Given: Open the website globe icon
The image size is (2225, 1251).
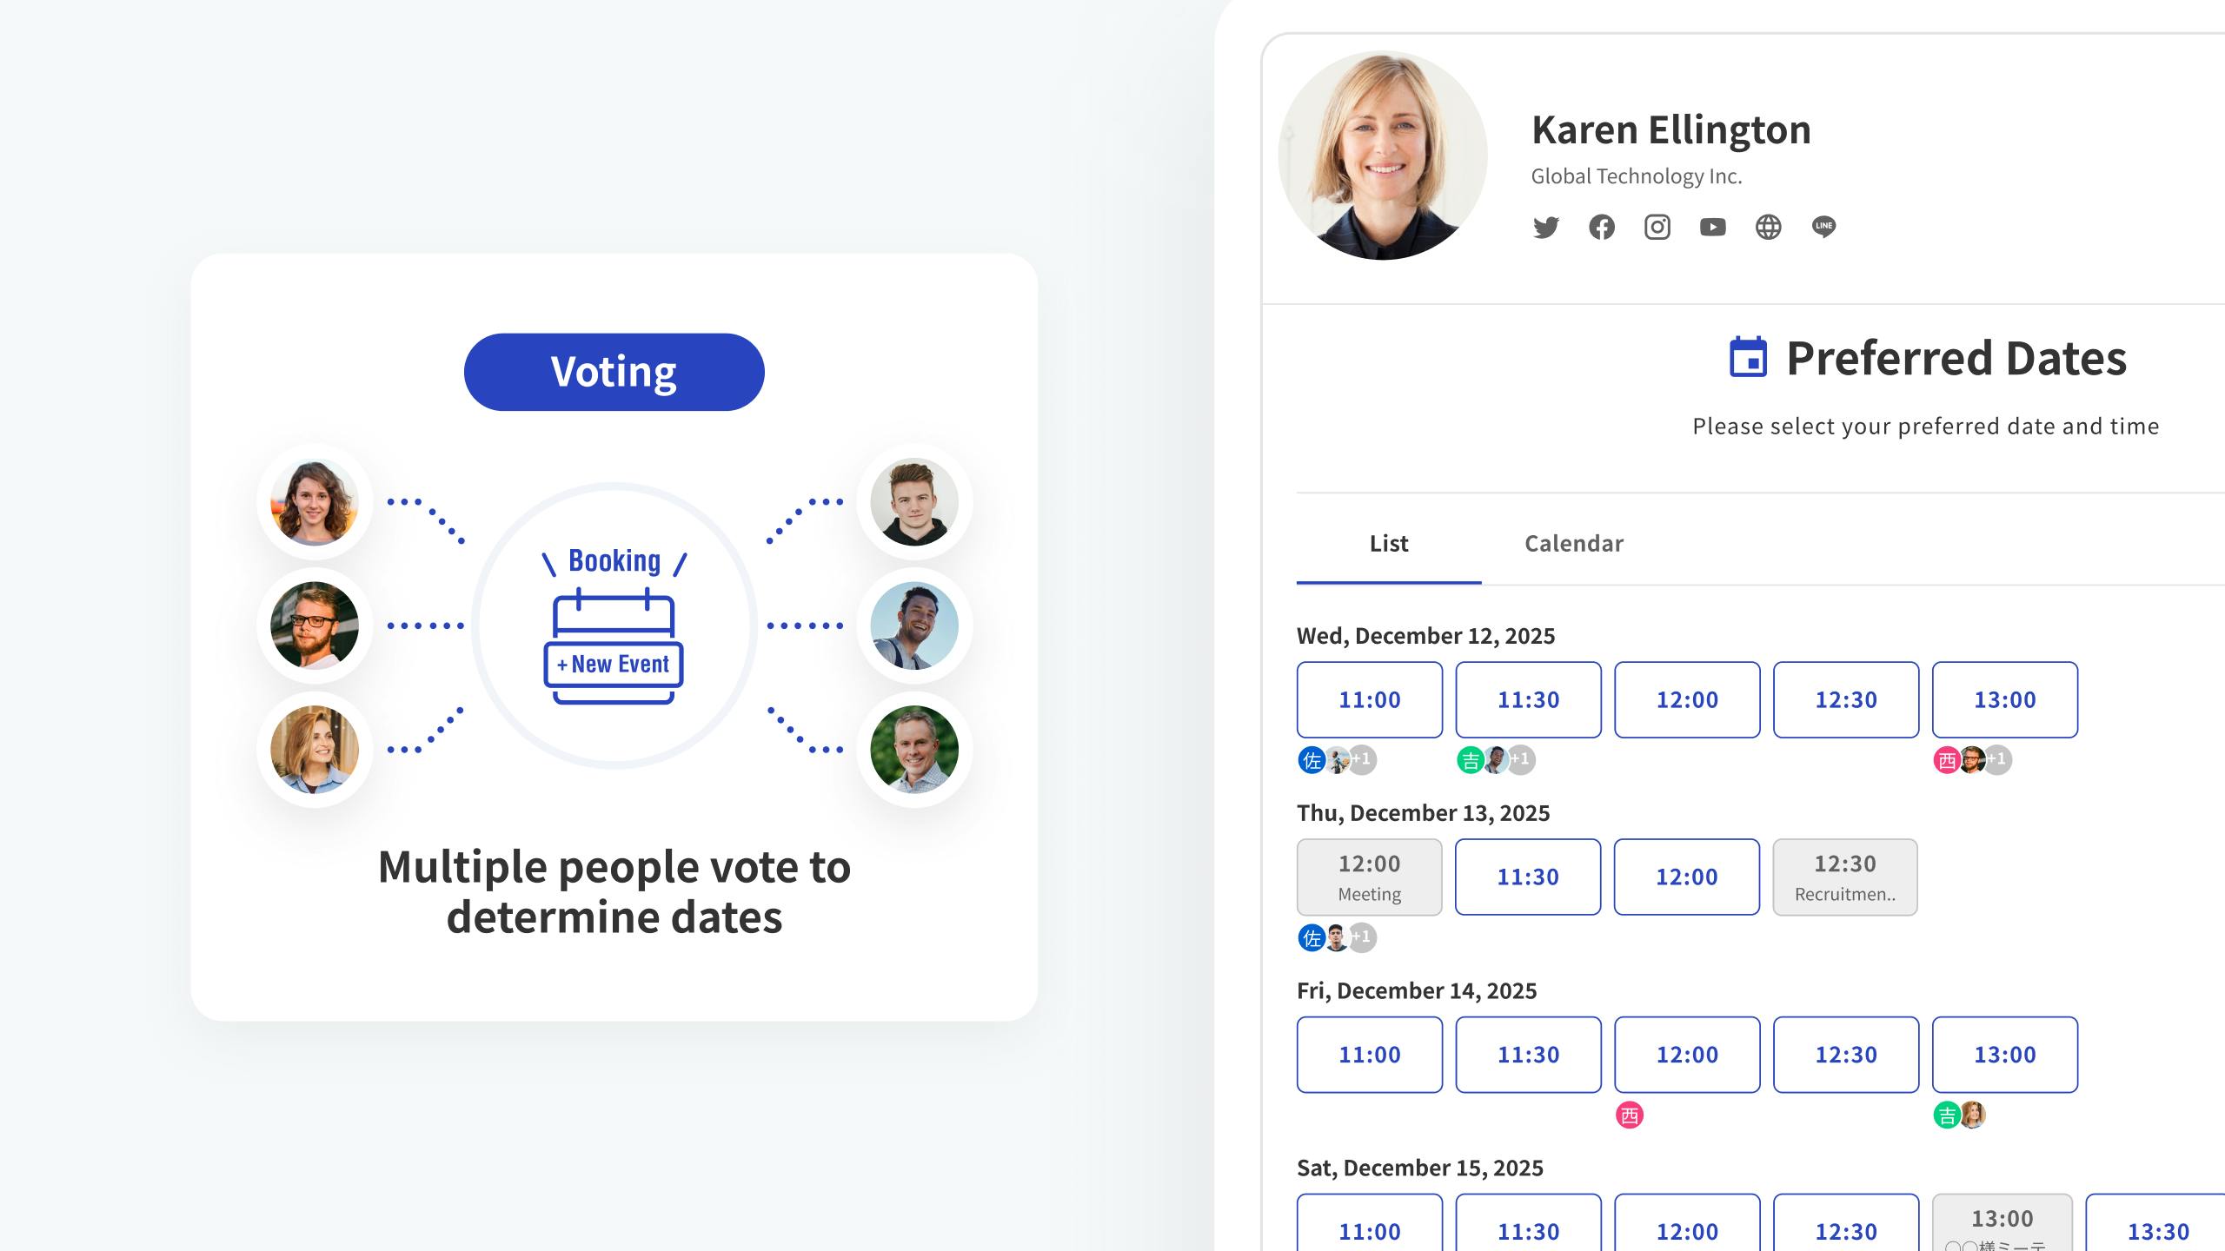Looking at the screenshot, I should (1768, 228).
